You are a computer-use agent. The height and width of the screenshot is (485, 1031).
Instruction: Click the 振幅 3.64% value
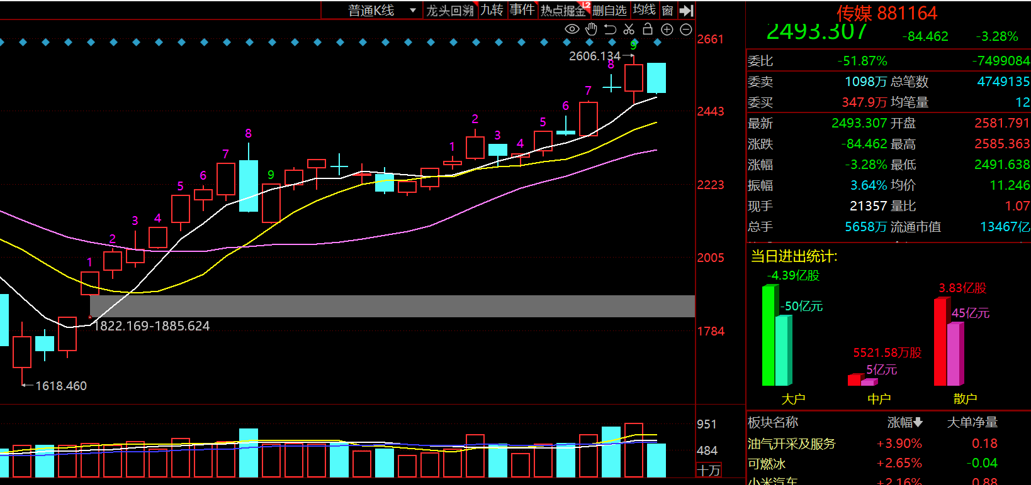pos(869,185)
